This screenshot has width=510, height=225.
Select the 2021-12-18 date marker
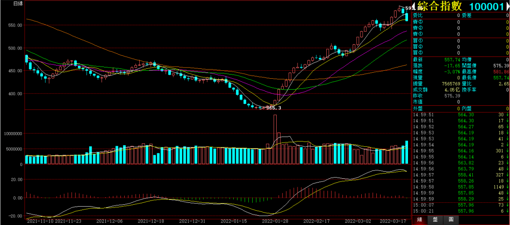pos(151,221)
